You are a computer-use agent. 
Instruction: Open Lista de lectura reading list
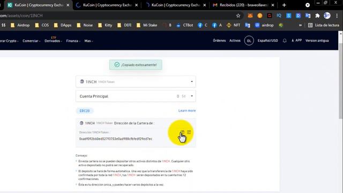coord(324,25)
